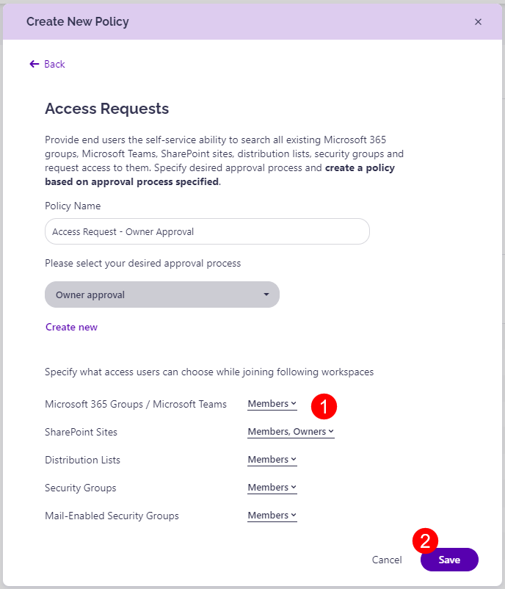The image size is (505, 589).
Task: Click the × icon to dismiss the dialog
Action: [478, 21]
